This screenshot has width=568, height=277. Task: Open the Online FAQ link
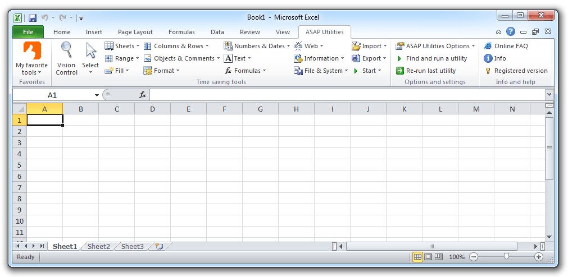(506, 46)
